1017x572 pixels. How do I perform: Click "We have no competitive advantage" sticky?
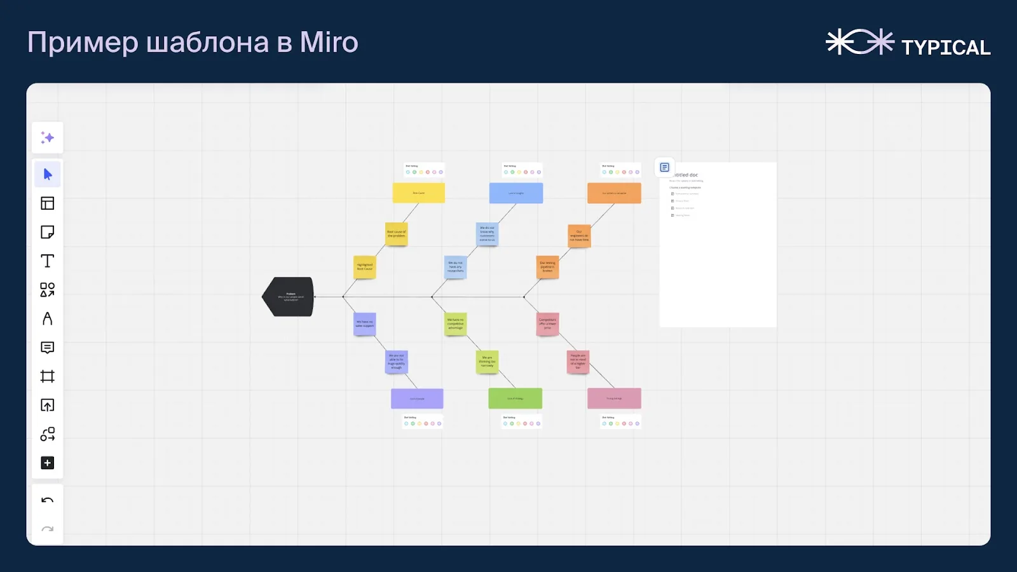[455, 323]
